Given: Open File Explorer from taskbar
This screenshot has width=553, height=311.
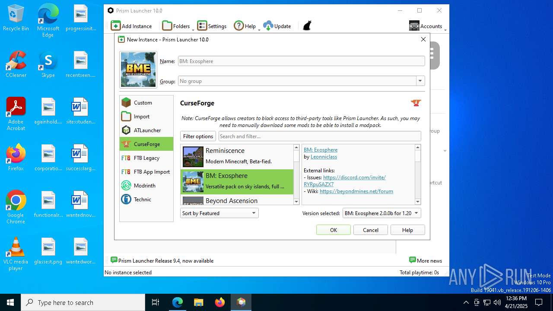Looking at the screenshot, I should [x=198, y=302].
